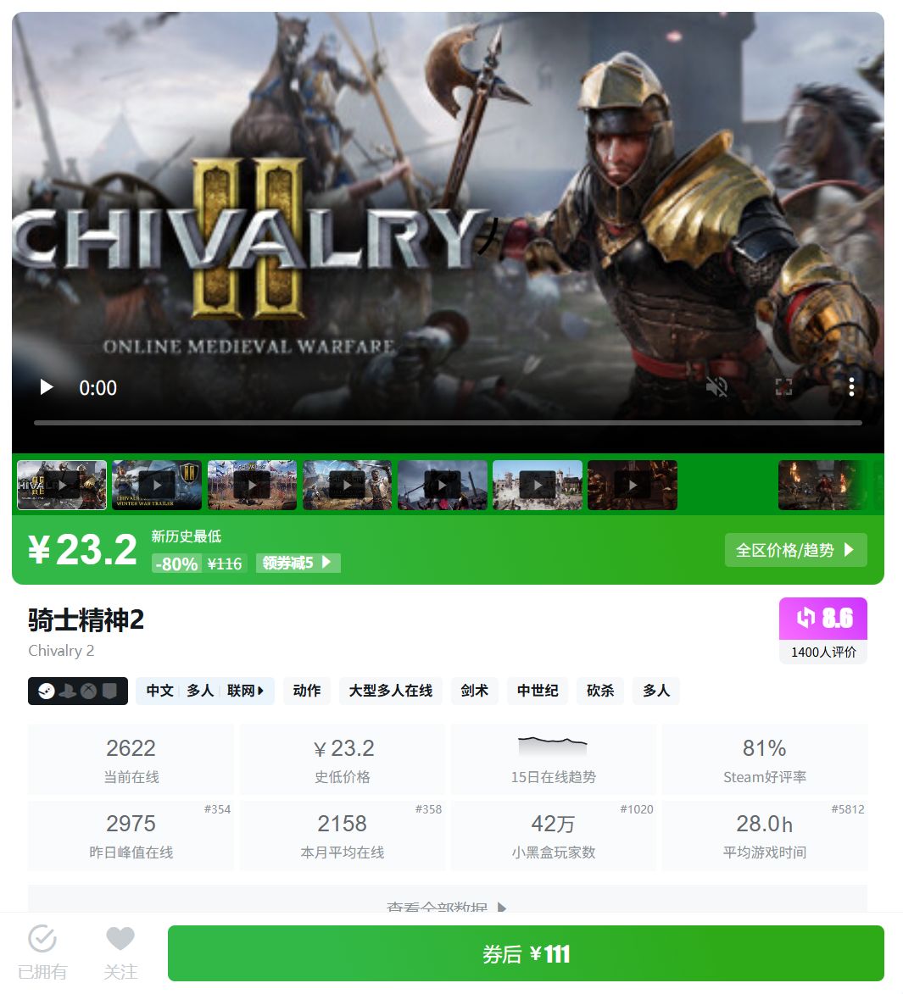
Task: Click the Steam platform icon
Action: 47,691
